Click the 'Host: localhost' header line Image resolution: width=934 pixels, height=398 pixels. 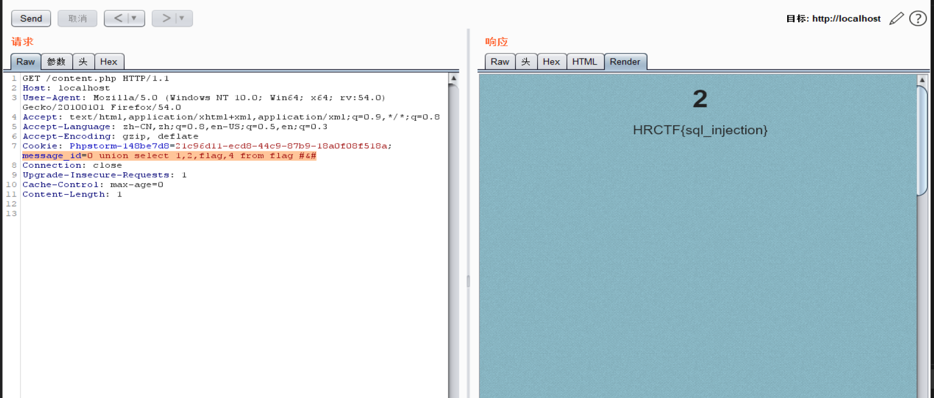pyautogui.click(x=66, y=88)
